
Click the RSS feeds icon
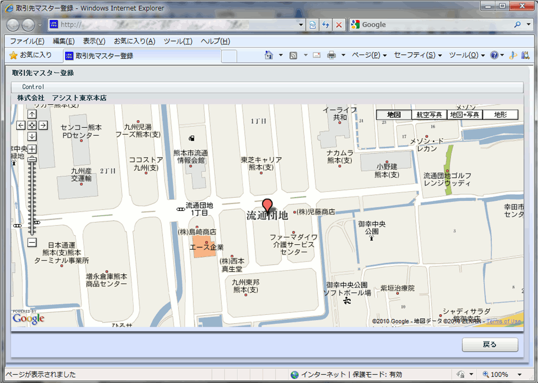pos(293,55)
